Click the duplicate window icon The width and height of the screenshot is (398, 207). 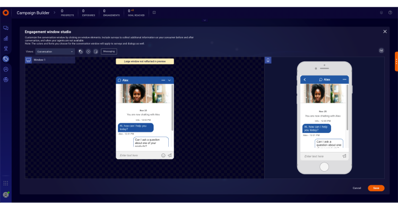[x=81, y=51]
